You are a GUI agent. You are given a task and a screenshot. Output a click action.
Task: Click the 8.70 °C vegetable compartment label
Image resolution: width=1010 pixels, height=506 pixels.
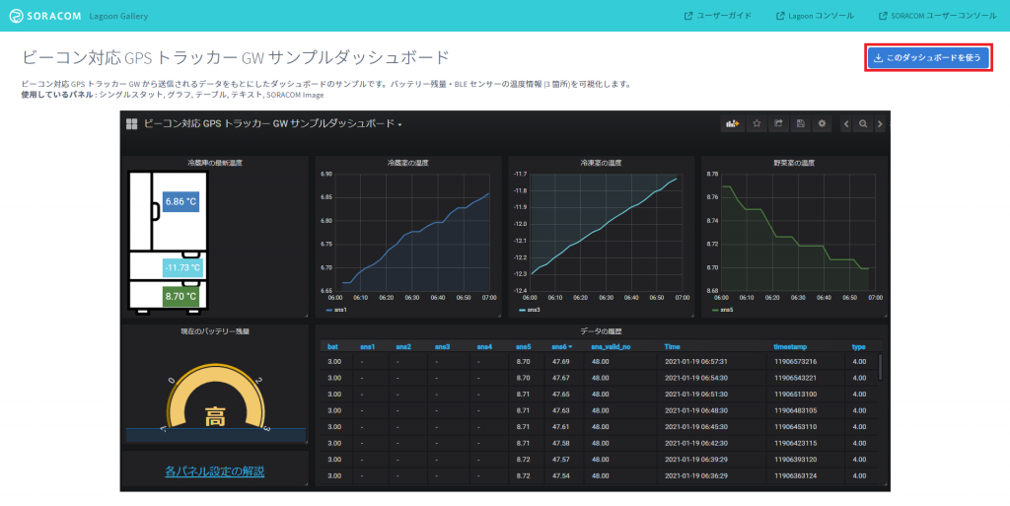coord(180,296)
